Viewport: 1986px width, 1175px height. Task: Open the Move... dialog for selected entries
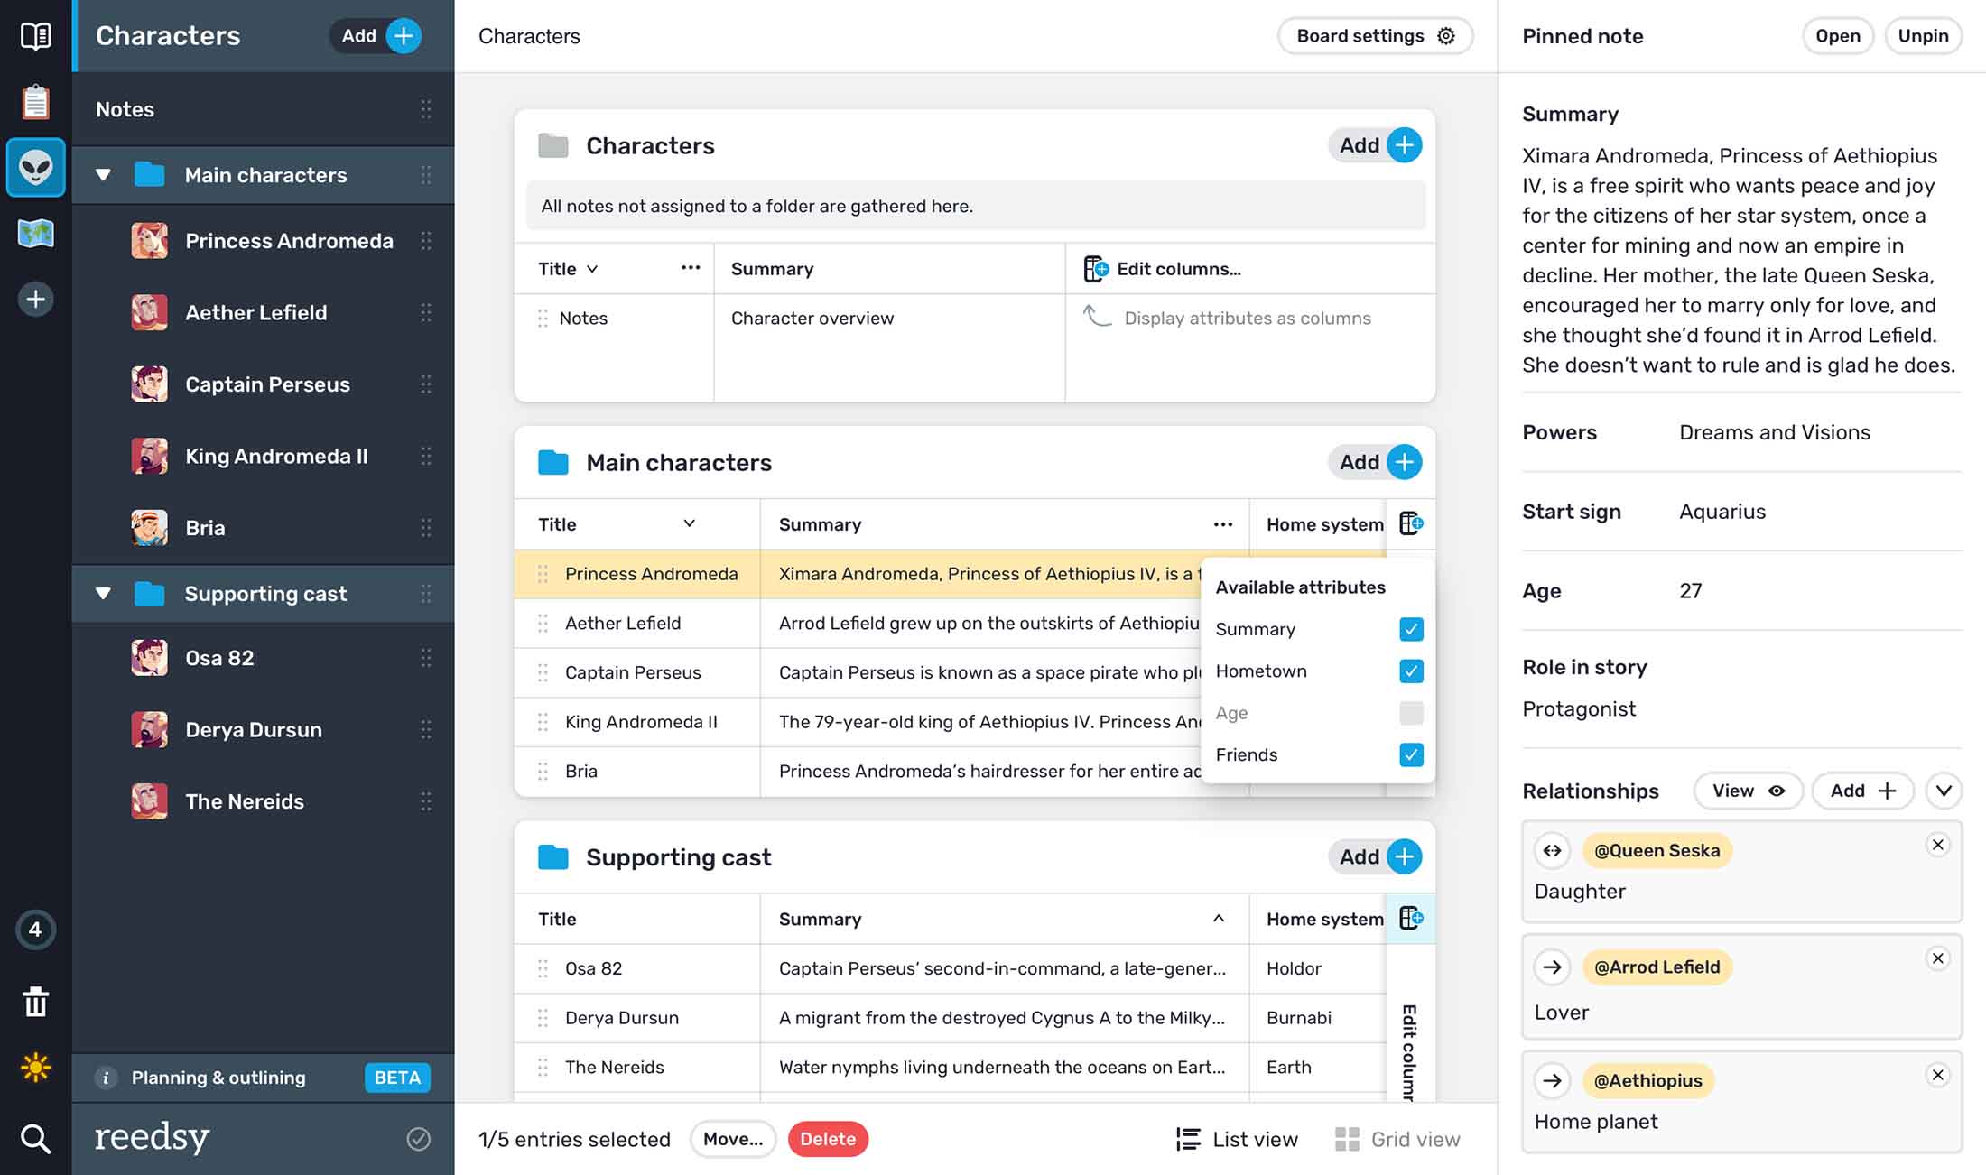click(733, 1138)
